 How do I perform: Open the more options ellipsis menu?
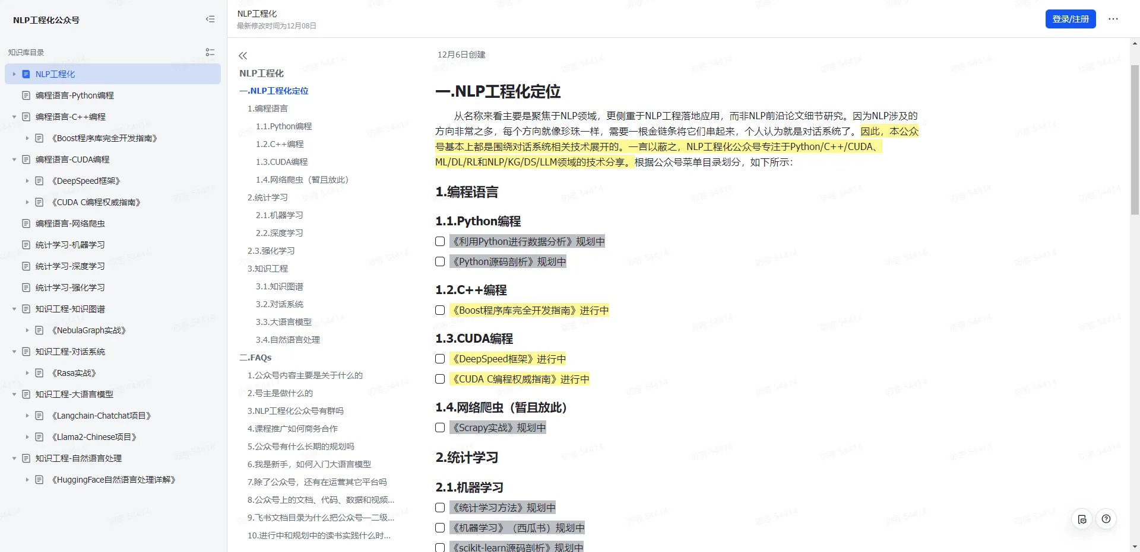point(1113,19)
